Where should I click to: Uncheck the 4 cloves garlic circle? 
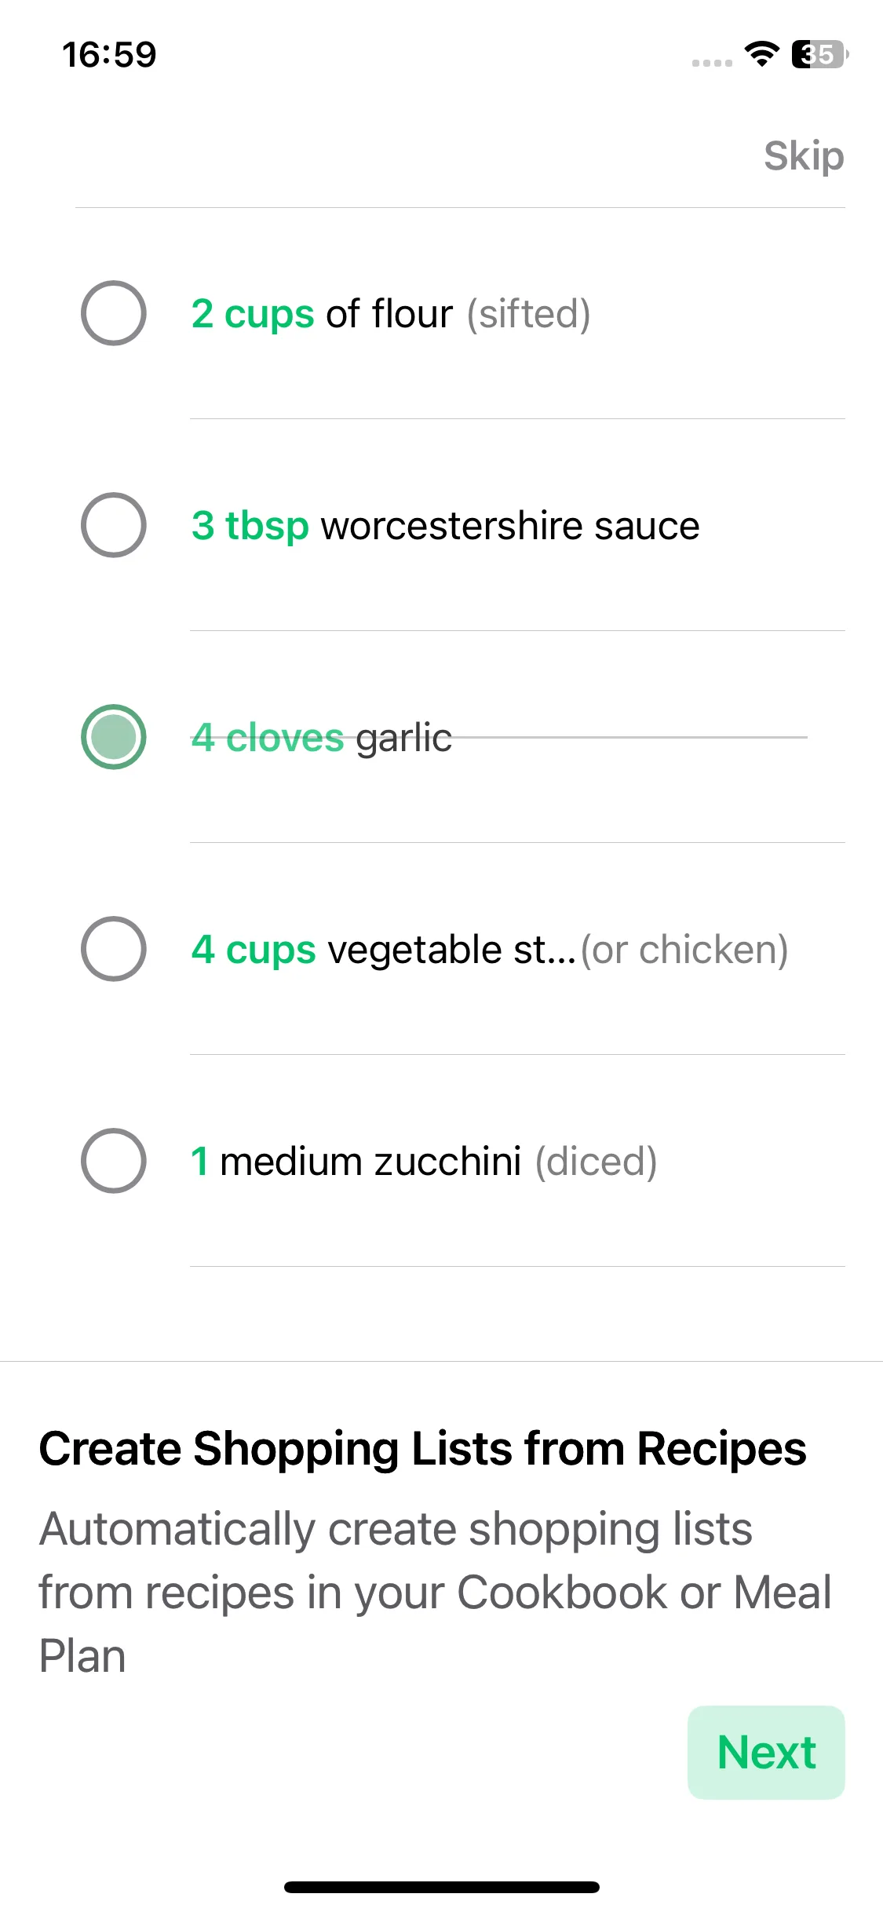pyautogui.click(x=113, y=737)
